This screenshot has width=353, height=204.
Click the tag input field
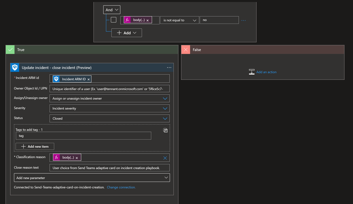coord(83,136)
